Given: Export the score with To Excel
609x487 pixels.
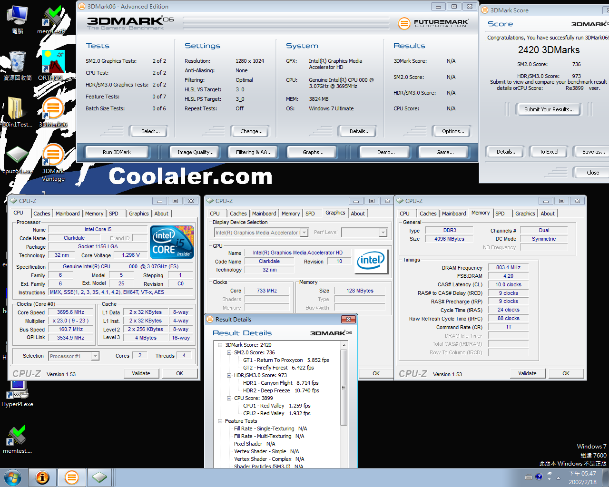Looking at the screenshot, I should 549,152.
